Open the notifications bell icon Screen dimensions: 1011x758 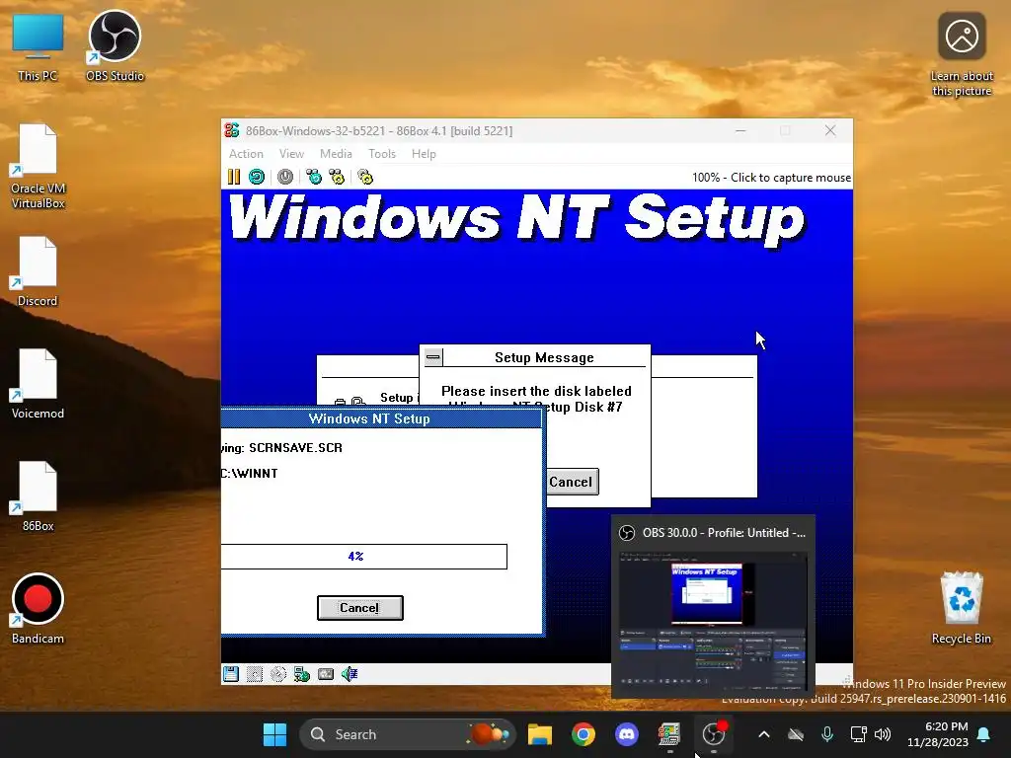984,734
